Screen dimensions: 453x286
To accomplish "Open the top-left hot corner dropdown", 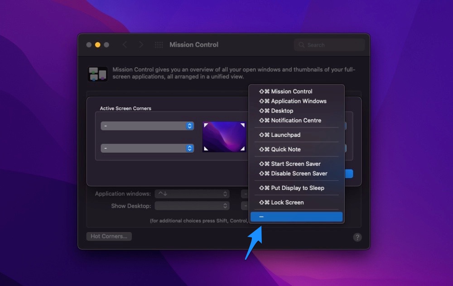I will point(147,126).
